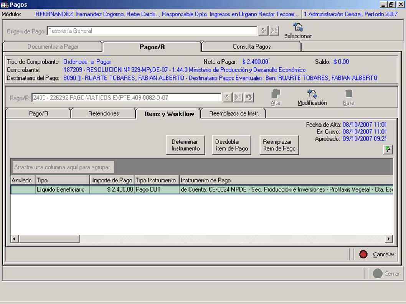Click the HFERNANDEZ user info text in header
The image size is (406, 304).
tap(167, 14)
